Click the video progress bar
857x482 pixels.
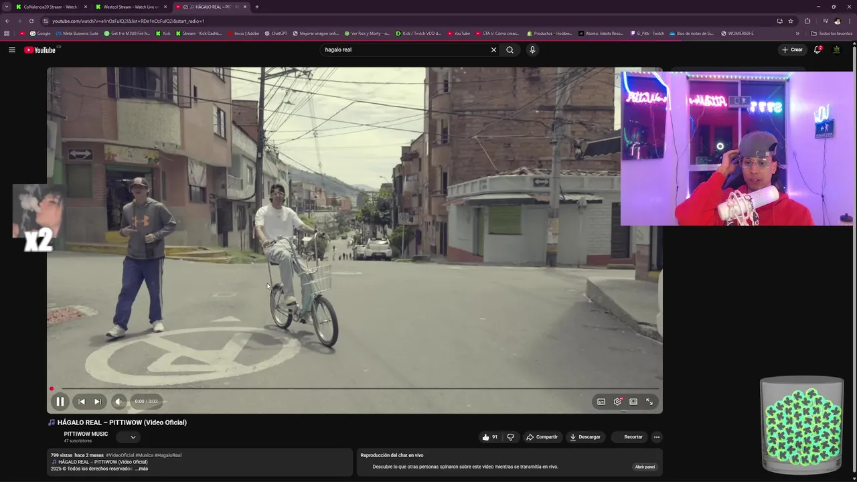point(355,389)
